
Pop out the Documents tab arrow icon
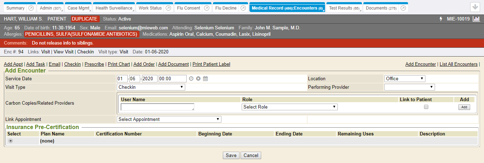coord(403,8)
